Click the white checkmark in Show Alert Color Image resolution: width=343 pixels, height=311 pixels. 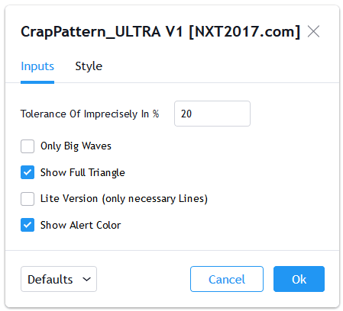[28, 225]
